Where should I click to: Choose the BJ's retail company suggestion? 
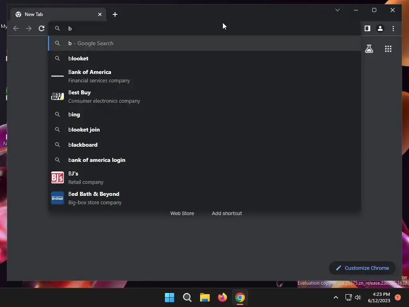[205, 177]
